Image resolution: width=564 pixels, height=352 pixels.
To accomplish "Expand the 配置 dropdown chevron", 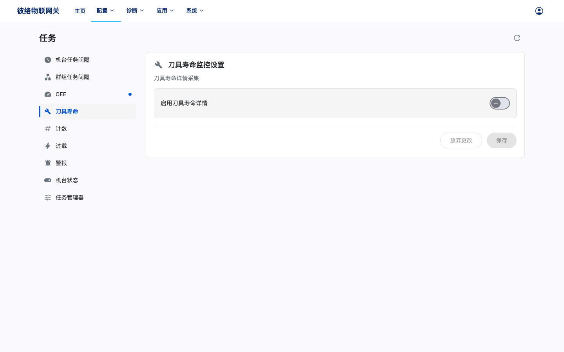I will tap(112, 11).
